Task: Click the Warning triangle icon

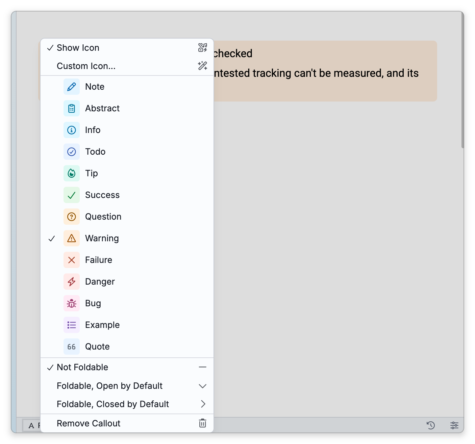Action: click(72, 238)
